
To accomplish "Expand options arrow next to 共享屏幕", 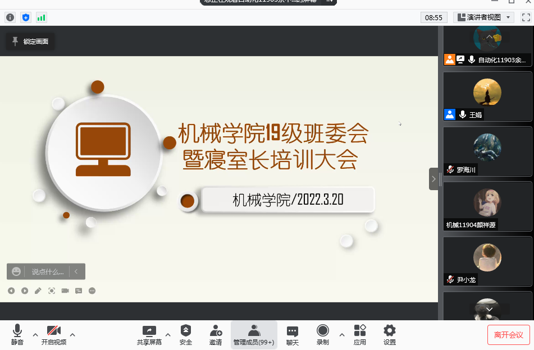I will click(167, 335).
